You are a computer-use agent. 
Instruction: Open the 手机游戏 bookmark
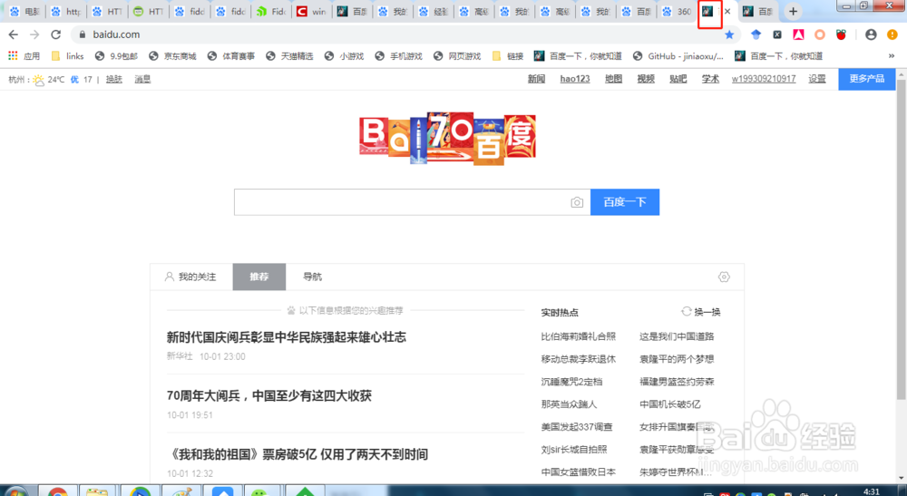[399, 56]
